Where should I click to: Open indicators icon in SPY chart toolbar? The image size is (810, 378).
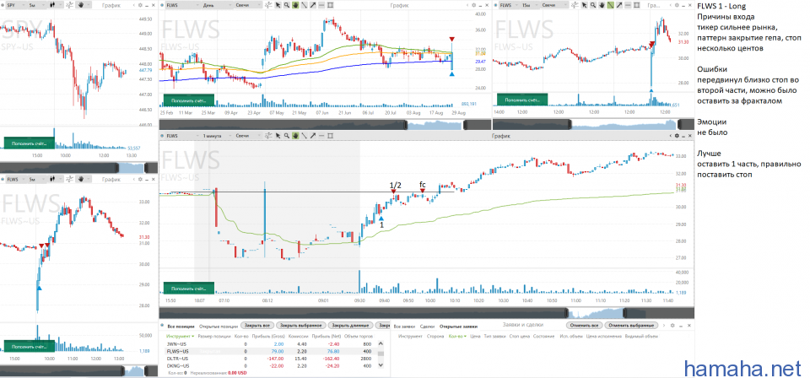click(69, 5)
